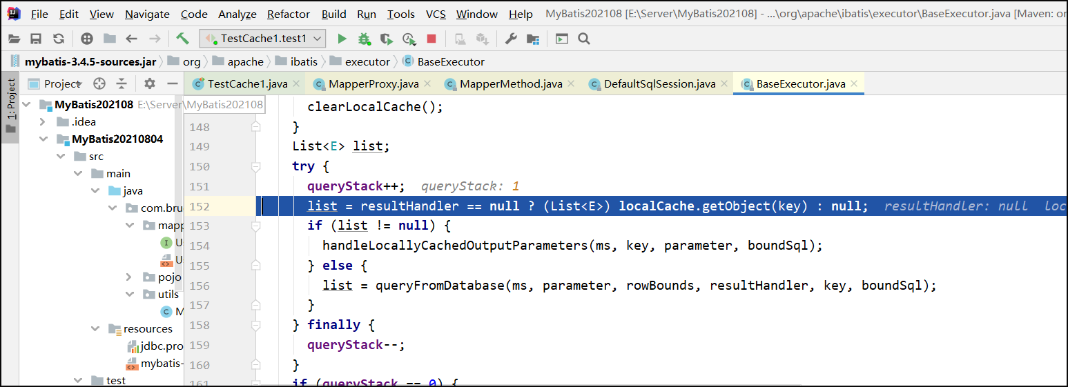
Task: Click the ibatis breadcrumb
Action: point(304,61)
